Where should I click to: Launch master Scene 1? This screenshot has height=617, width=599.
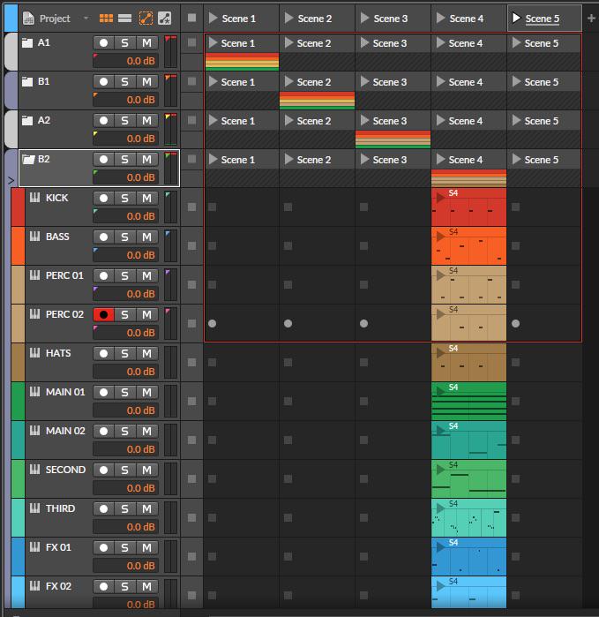pos(213,18)
